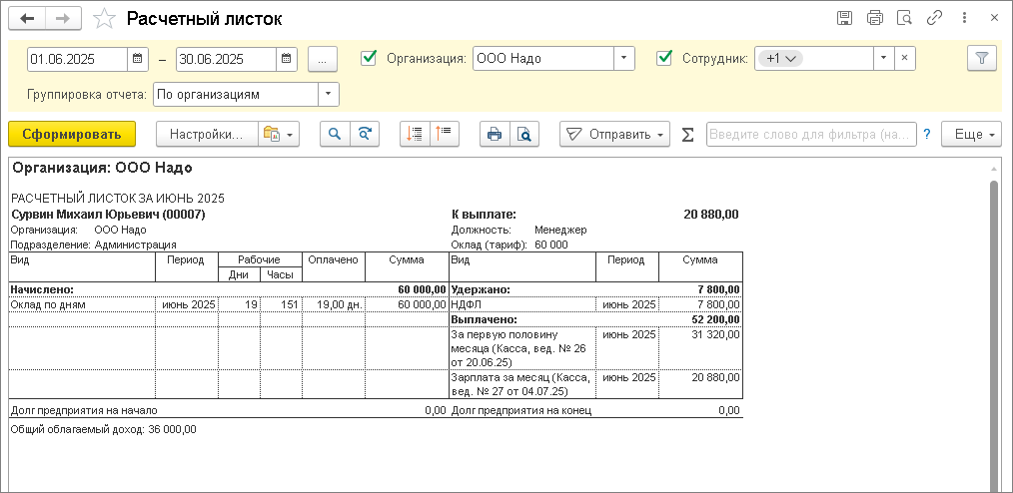
Task: Open Настройки... button
Action: (207, 134)
